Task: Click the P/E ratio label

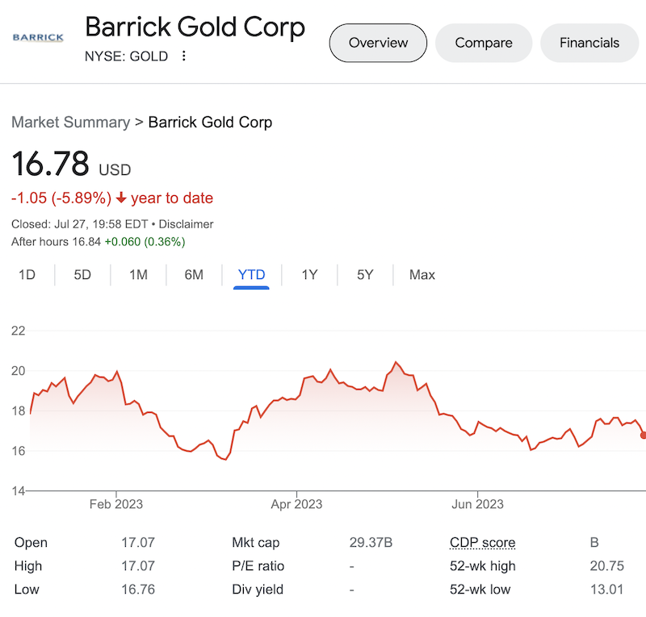Action: coord(258,566)
